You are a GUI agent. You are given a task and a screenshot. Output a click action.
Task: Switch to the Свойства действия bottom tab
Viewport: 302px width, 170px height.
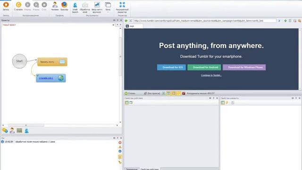tap(150, 169)
